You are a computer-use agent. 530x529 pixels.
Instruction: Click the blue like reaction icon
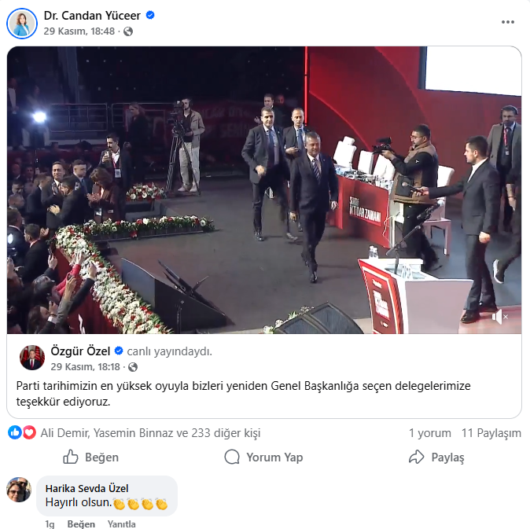[15, 432]
